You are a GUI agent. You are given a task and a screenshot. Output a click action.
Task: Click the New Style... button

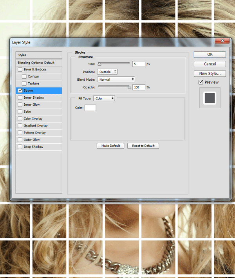(210, 74)
